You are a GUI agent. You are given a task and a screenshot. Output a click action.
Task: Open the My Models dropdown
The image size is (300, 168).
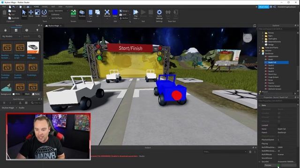coord(11,36)
